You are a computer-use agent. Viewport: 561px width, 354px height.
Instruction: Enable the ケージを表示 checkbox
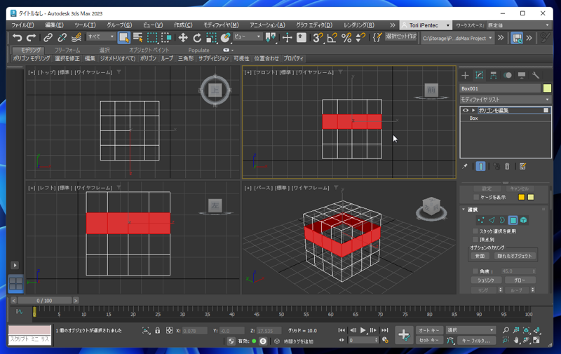[476, 197]
